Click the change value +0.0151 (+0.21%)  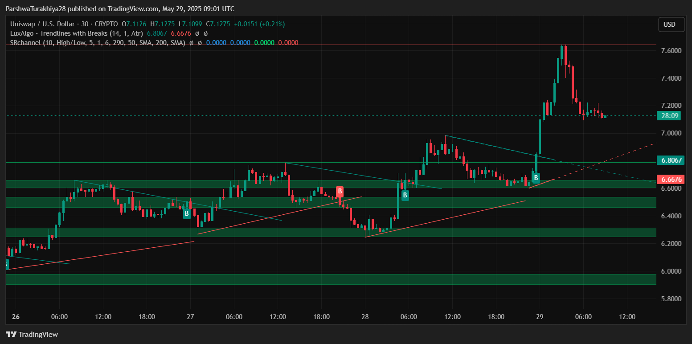point(259,24)
